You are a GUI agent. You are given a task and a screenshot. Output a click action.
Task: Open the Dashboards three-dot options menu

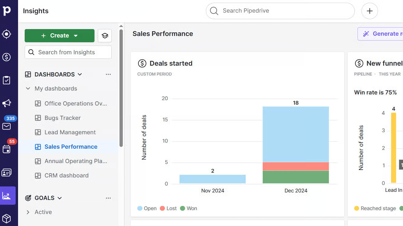[x=108, y=74]
